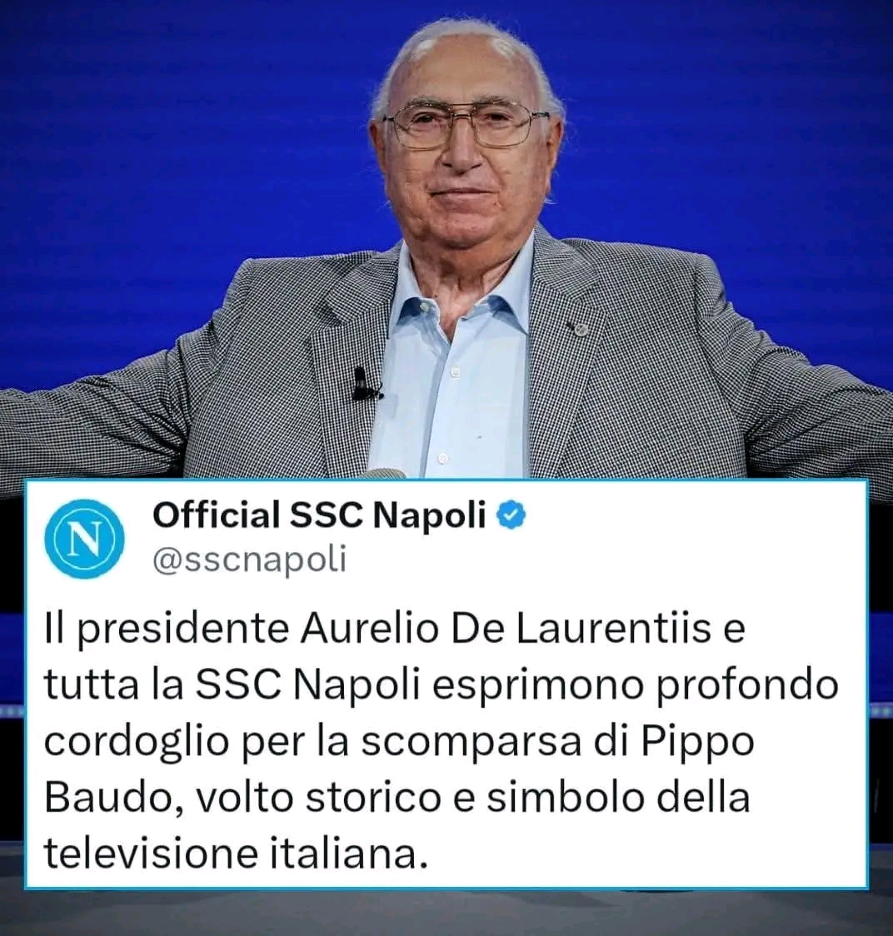Open the Official SSC Napoli account name
The width and height of the screenshot is (893, 936).
pos(319,515)
